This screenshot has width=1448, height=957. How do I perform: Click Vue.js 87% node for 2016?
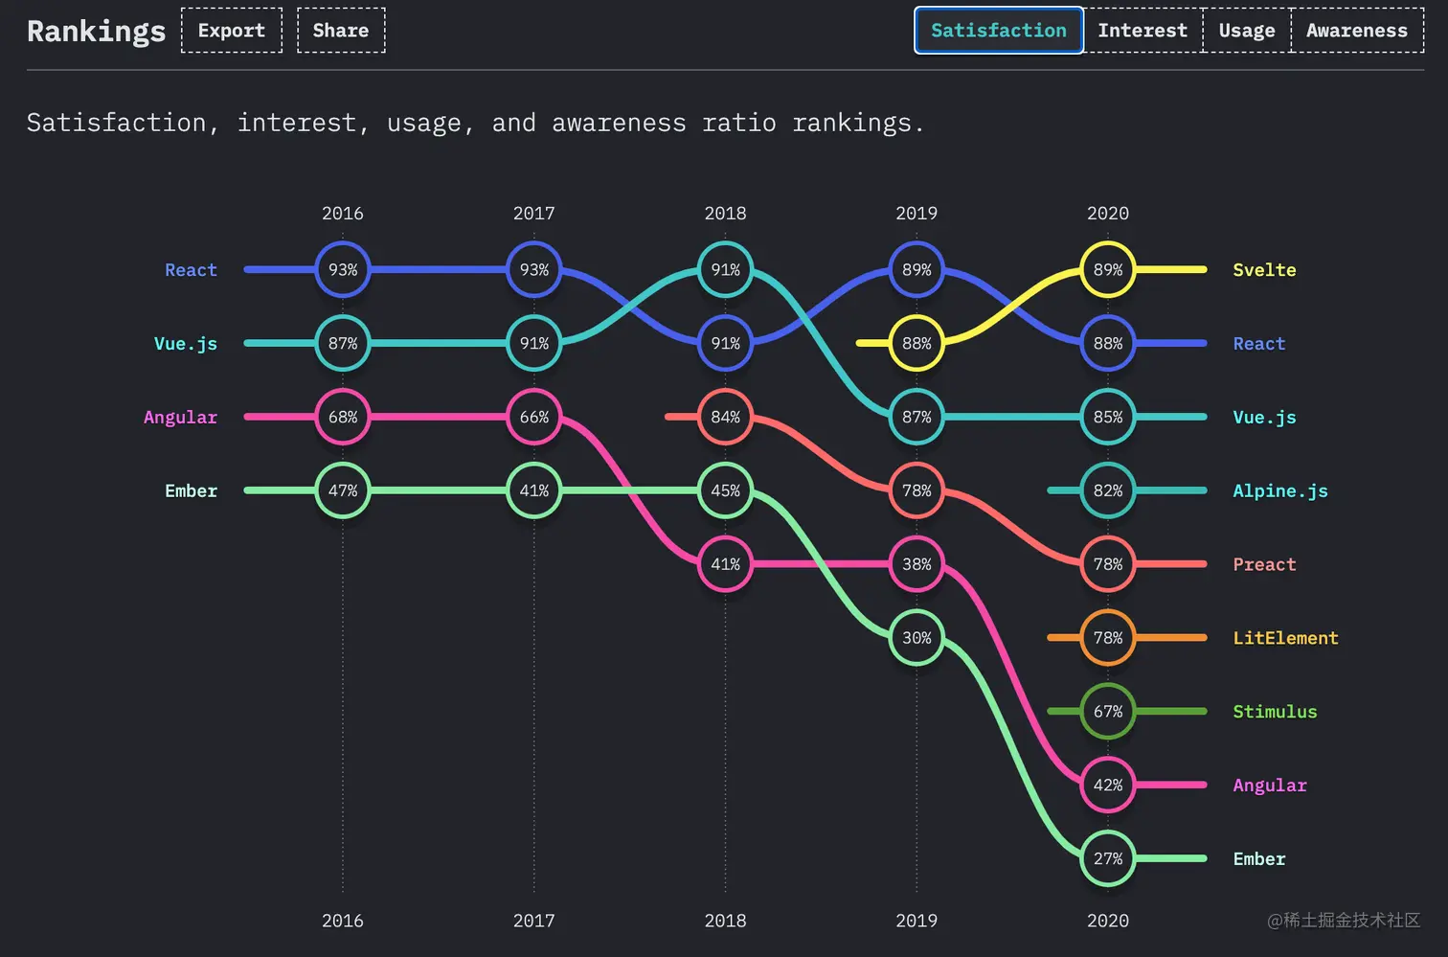(343, 343)
